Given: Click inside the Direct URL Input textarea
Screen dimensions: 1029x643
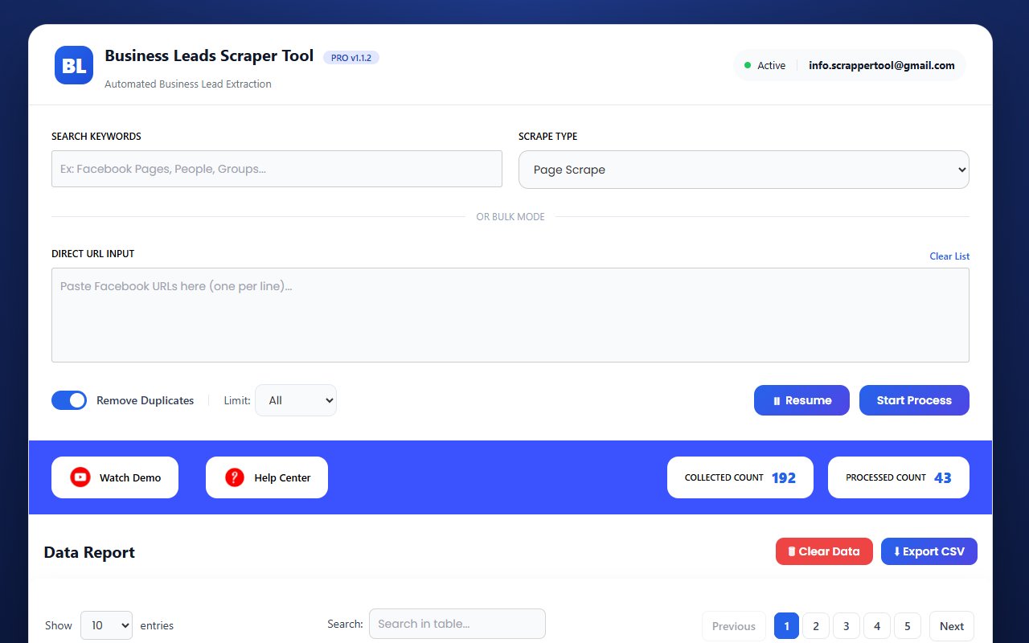Looking at the screenshot, I should 510,315.
